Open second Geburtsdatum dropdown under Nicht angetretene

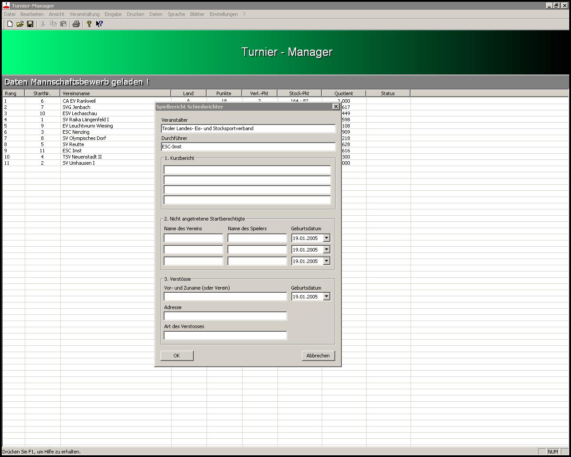tap(326, 250)
